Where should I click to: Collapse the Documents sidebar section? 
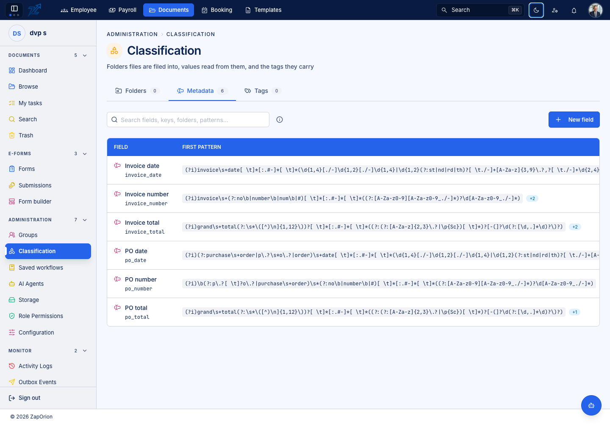tap(85, 56)
